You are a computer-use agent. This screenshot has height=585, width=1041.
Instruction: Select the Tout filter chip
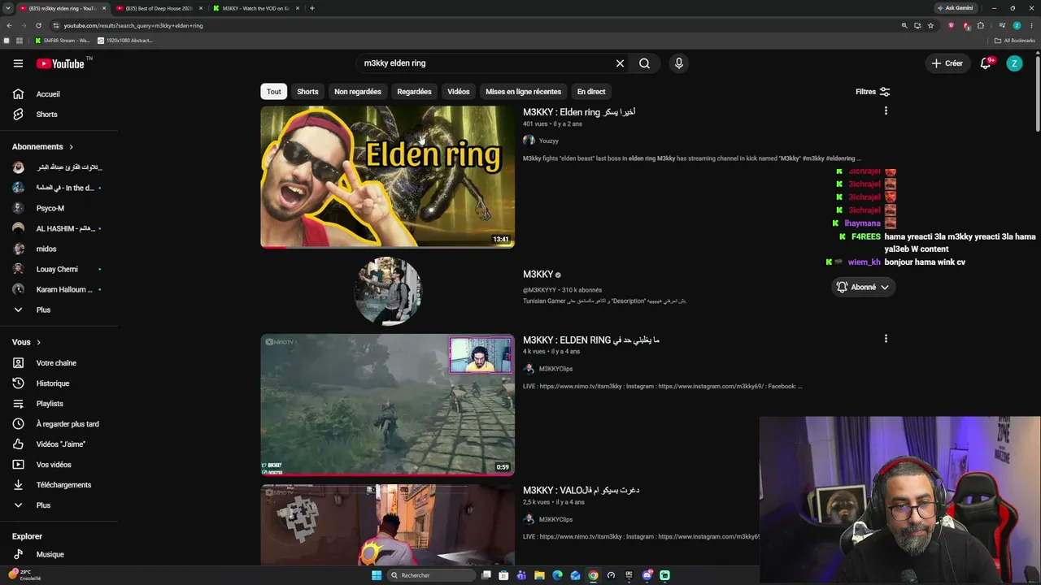pos(274,92)
